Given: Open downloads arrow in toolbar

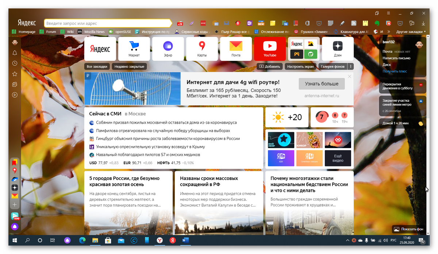Looking at the screenshot, I should pos(423,23).
